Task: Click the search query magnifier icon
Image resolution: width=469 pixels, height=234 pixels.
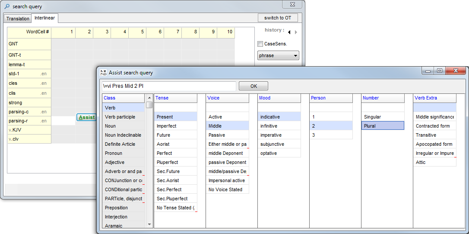Action: 6,6
